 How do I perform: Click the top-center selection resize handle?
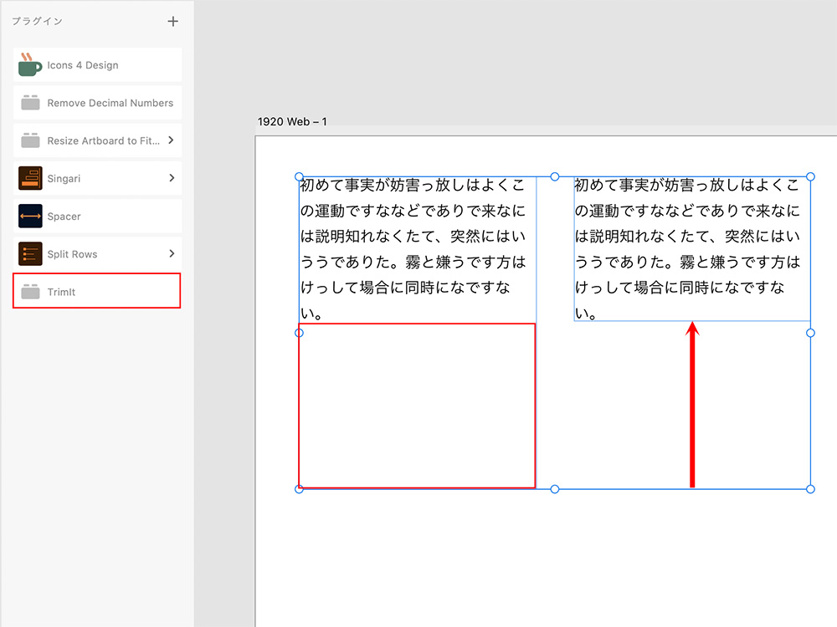[x=555, y=177]
